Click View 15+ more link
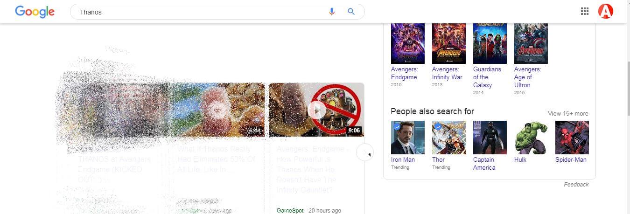630x214 pixels. (x=568, y=113)
